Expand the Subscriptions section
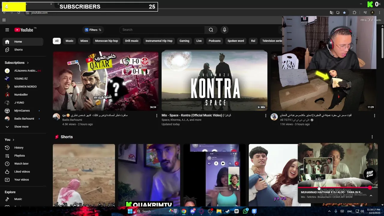The height and width of the screenshot is (216, 384). coord(17,63)
